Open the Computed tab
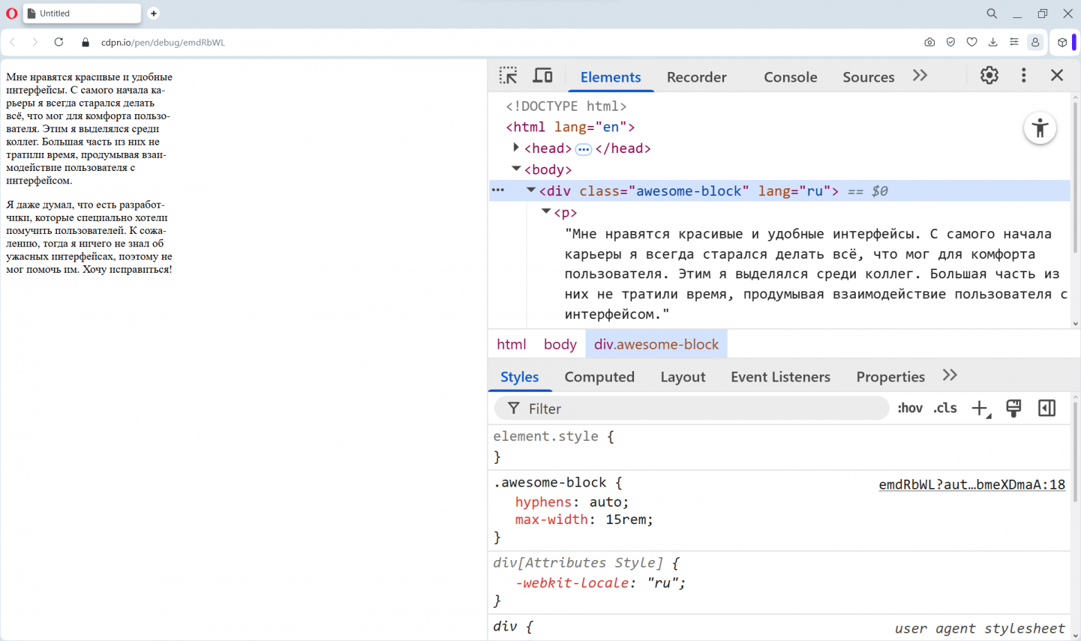 pyautogui.click(x=599, y=377)
